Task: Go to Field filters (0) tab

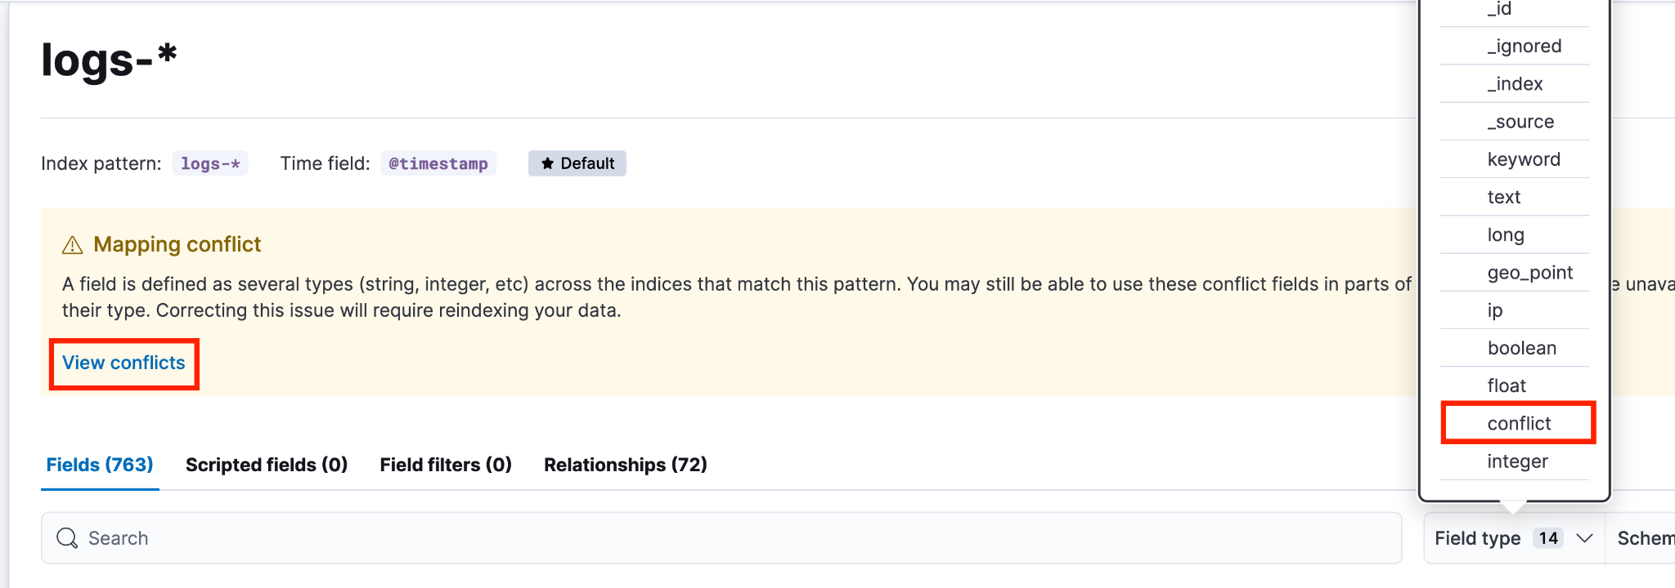Action: pos(446,465)
